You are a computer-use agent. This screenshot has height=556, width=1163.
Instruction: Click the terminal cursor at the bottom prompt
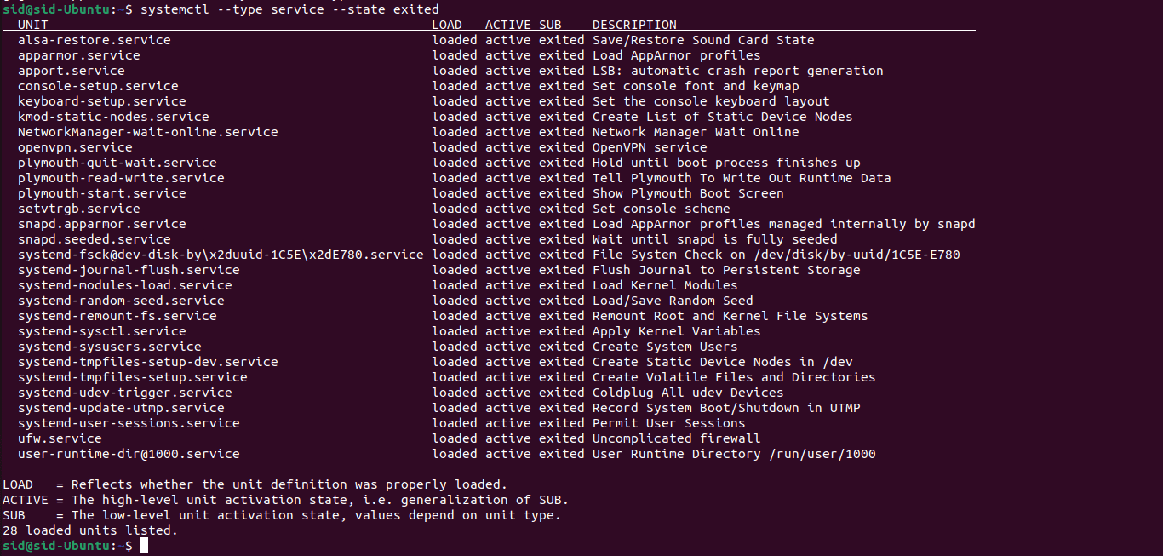click(x=145, y=545)
